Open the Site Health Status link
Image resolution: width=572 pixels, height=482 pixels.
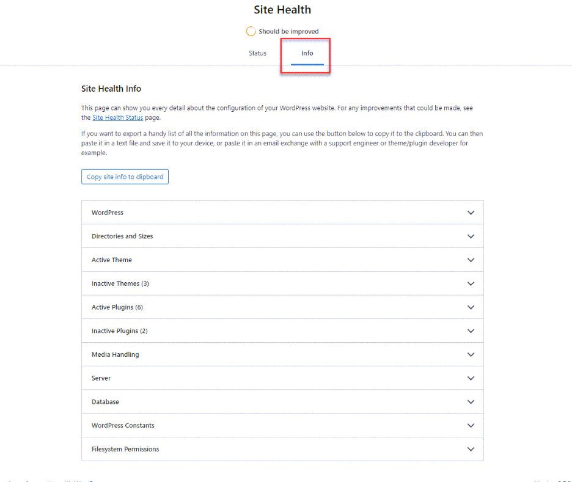(x=117, y=117)
